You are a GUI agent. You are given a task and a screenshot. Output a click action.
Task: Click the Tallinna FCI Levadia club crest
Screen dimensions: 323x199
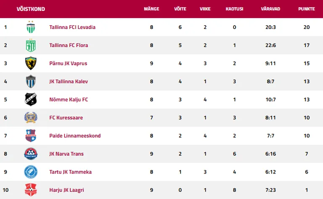coord(31,27)
